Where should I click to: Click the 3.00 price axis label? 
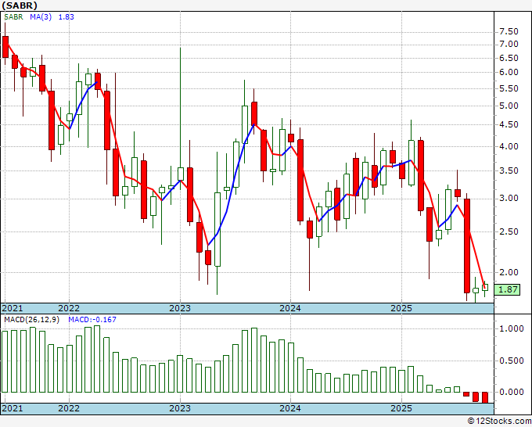pos(509,199)
